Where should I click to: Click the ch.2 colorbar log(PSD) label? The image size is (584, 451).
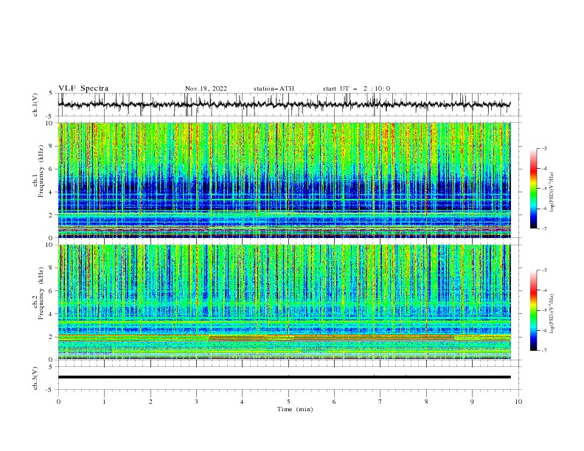(x=552, y=314)
